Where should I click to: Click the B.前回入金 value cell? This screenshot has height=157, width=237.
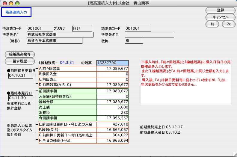click(113, 74)
